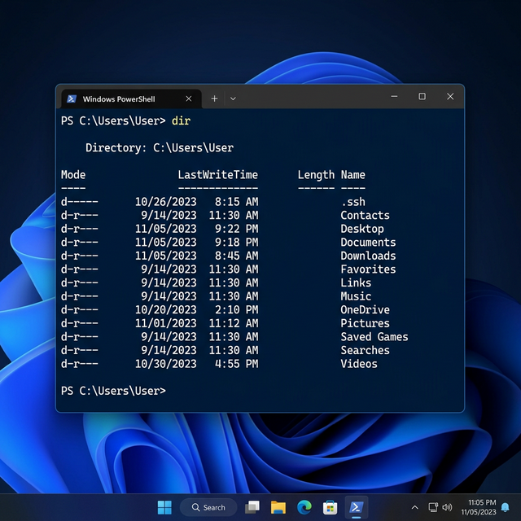Open Microsoft Store from the taskbar
This screenshot has width=521, height=521.
coord(330,507)
